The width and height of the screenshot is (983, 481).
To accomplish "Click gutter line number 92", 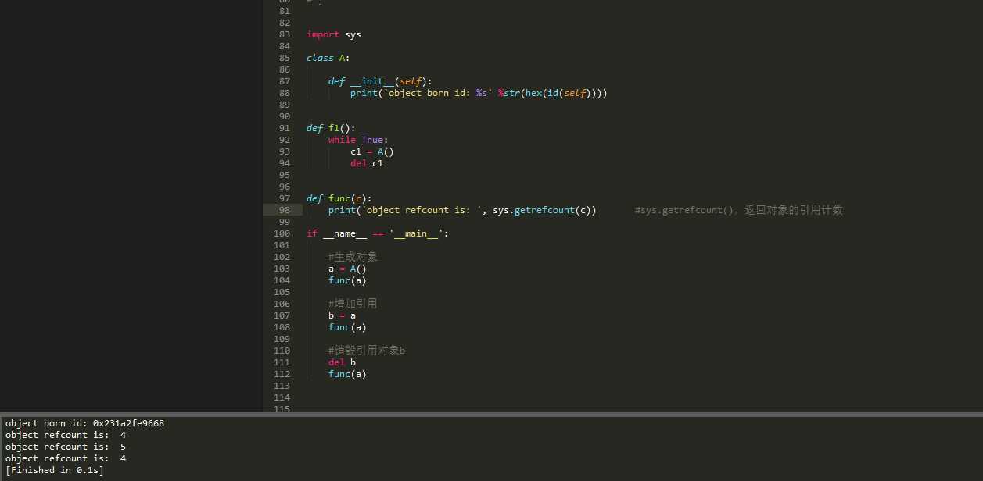I will (284, 140).
